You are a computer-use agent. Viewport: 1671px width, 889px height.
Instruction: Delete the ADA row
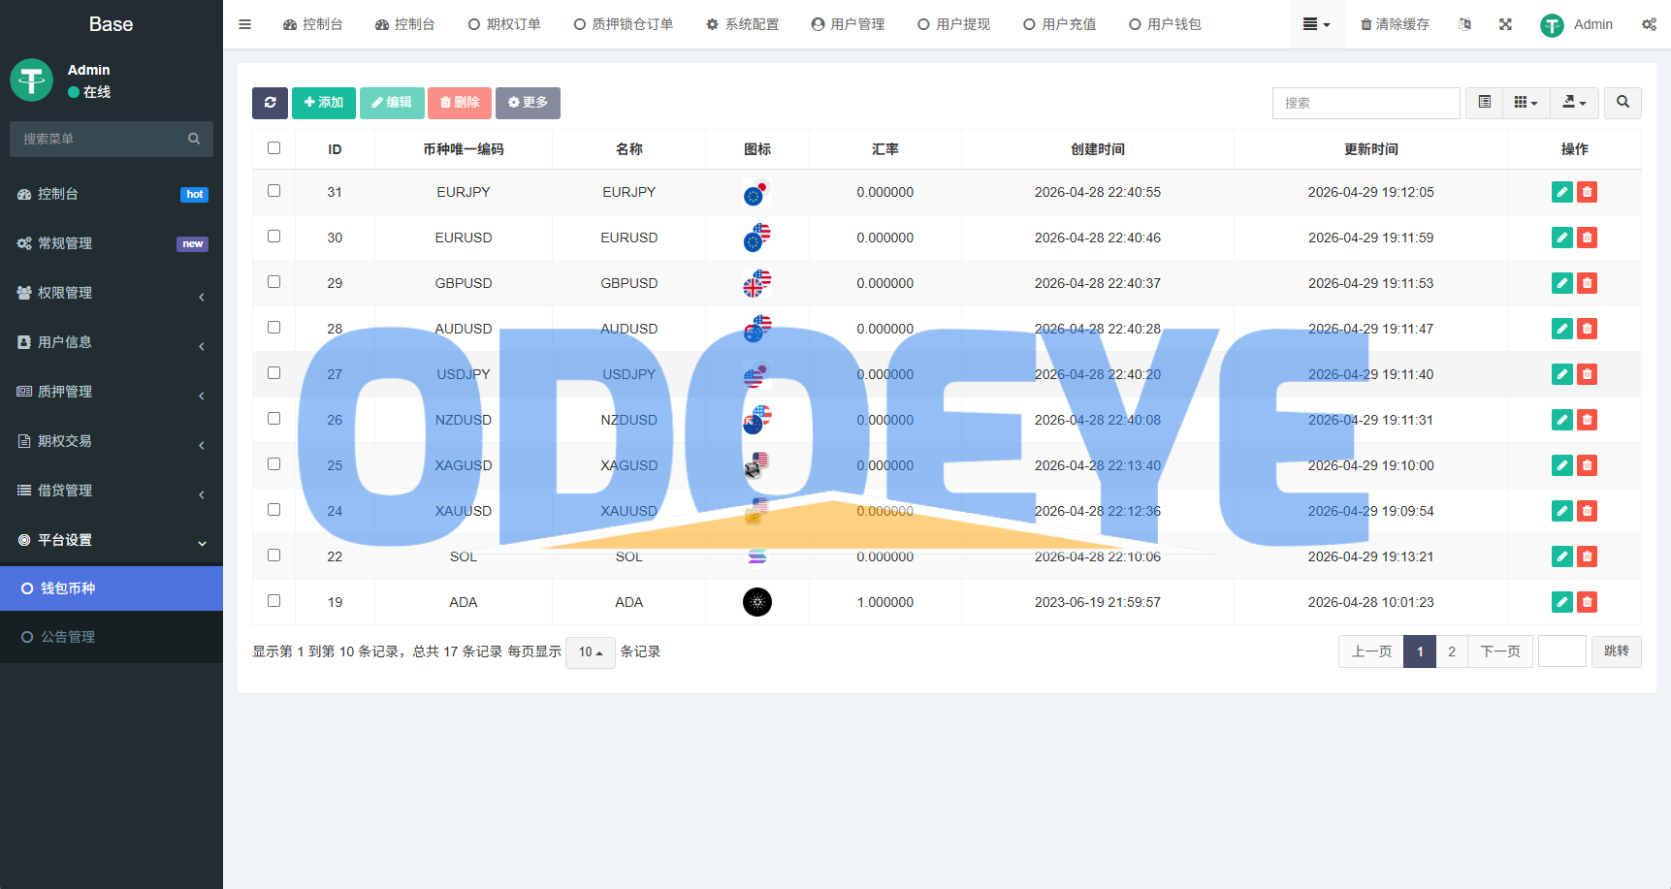1587,602
